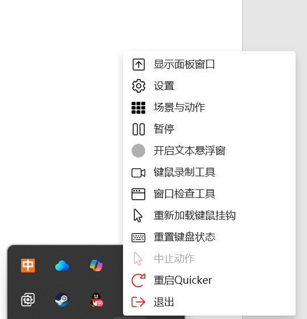Open 设置 from the context menu
This screenshot has height=319, width=307.
click(209, 86)
